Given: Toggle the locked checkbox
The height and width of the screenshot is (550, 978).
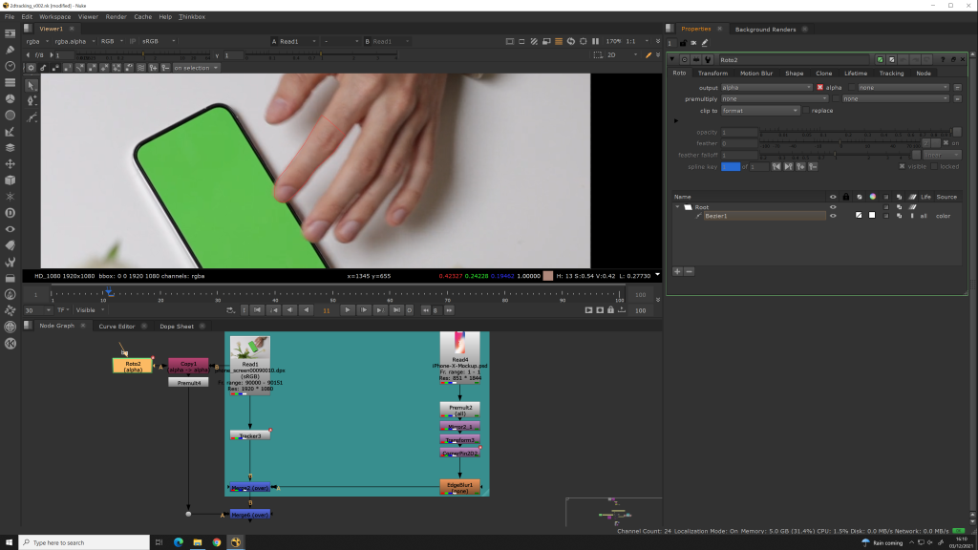Looking at the screenshot, I should (x=934, y=166).
